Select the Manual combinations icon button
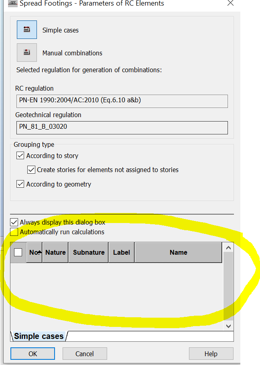 [27, 53]
